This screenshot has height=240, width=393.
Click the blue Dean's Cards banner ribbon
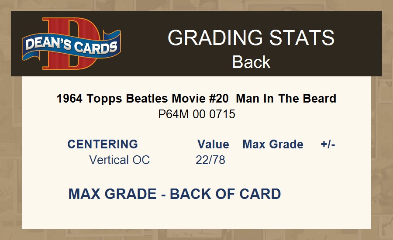[72, 46]
